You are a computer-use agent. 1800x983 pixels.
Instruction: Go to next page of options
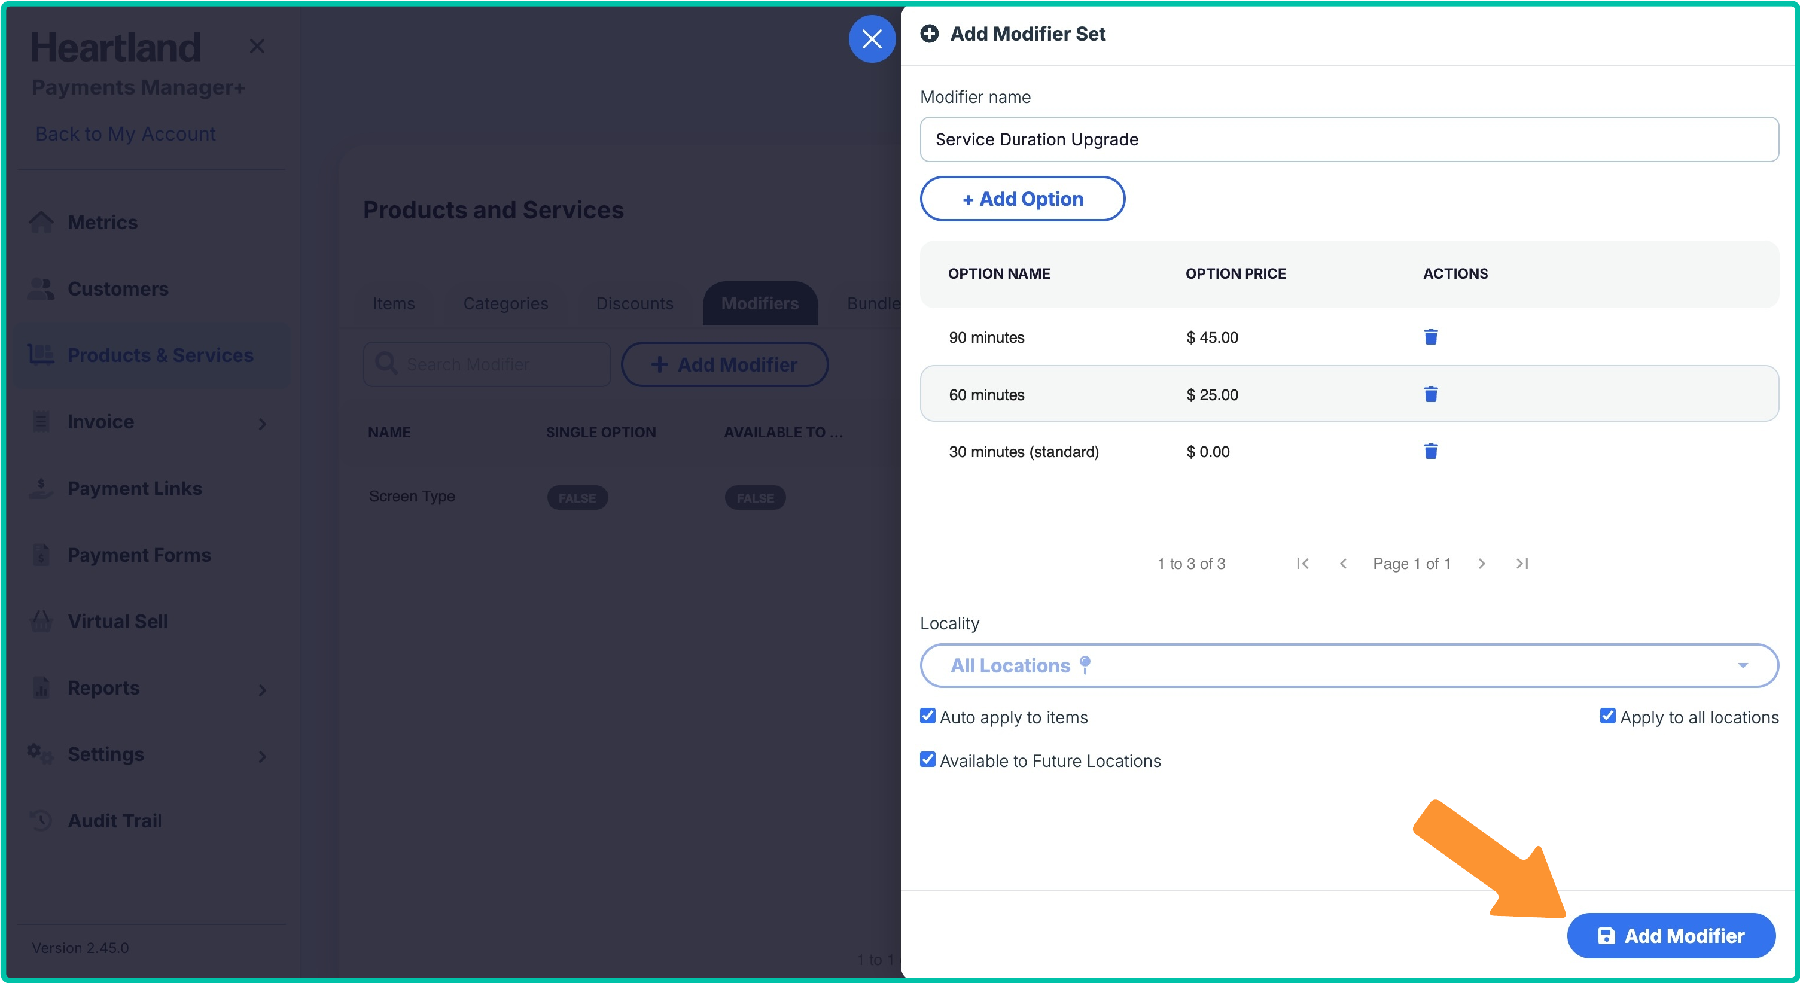1481,563
